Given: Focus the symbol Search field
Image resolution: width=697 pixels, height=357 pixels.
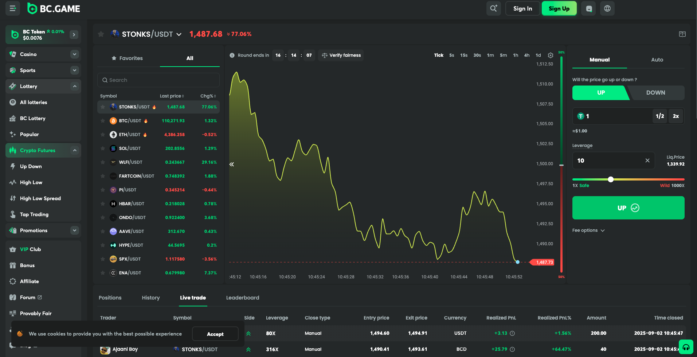Looking at the screenshot, I should pos(158,80).
